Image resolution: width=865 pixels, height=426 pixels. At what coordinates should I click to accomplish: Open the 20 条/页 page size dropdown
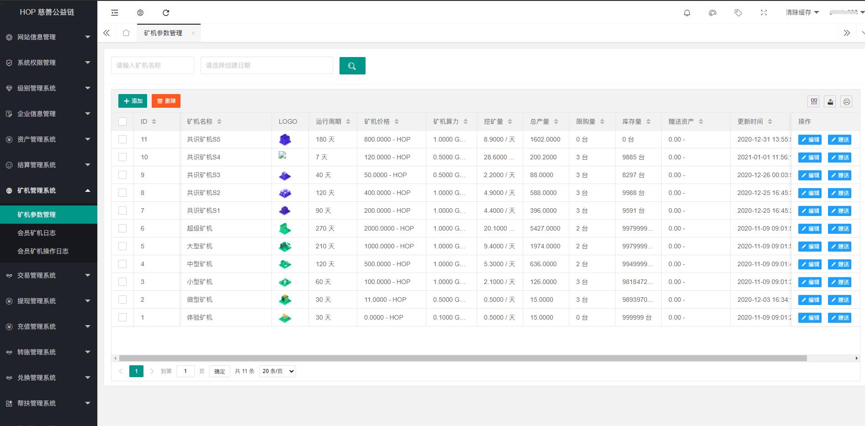(277, 371)
